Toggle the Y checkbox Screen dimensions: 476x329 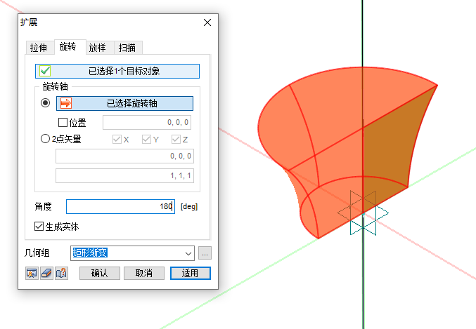(146, 139)
